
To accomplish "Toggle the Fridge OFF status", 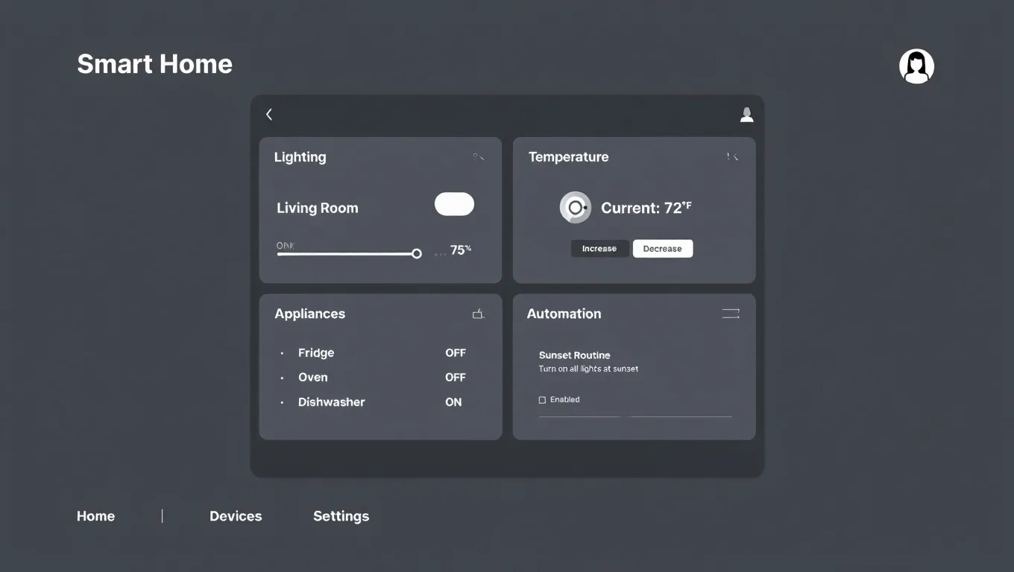I will 455,353.
